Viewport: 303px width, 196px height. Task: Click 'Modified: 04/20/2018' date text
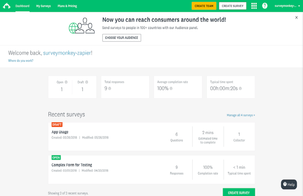pos(95,171)
